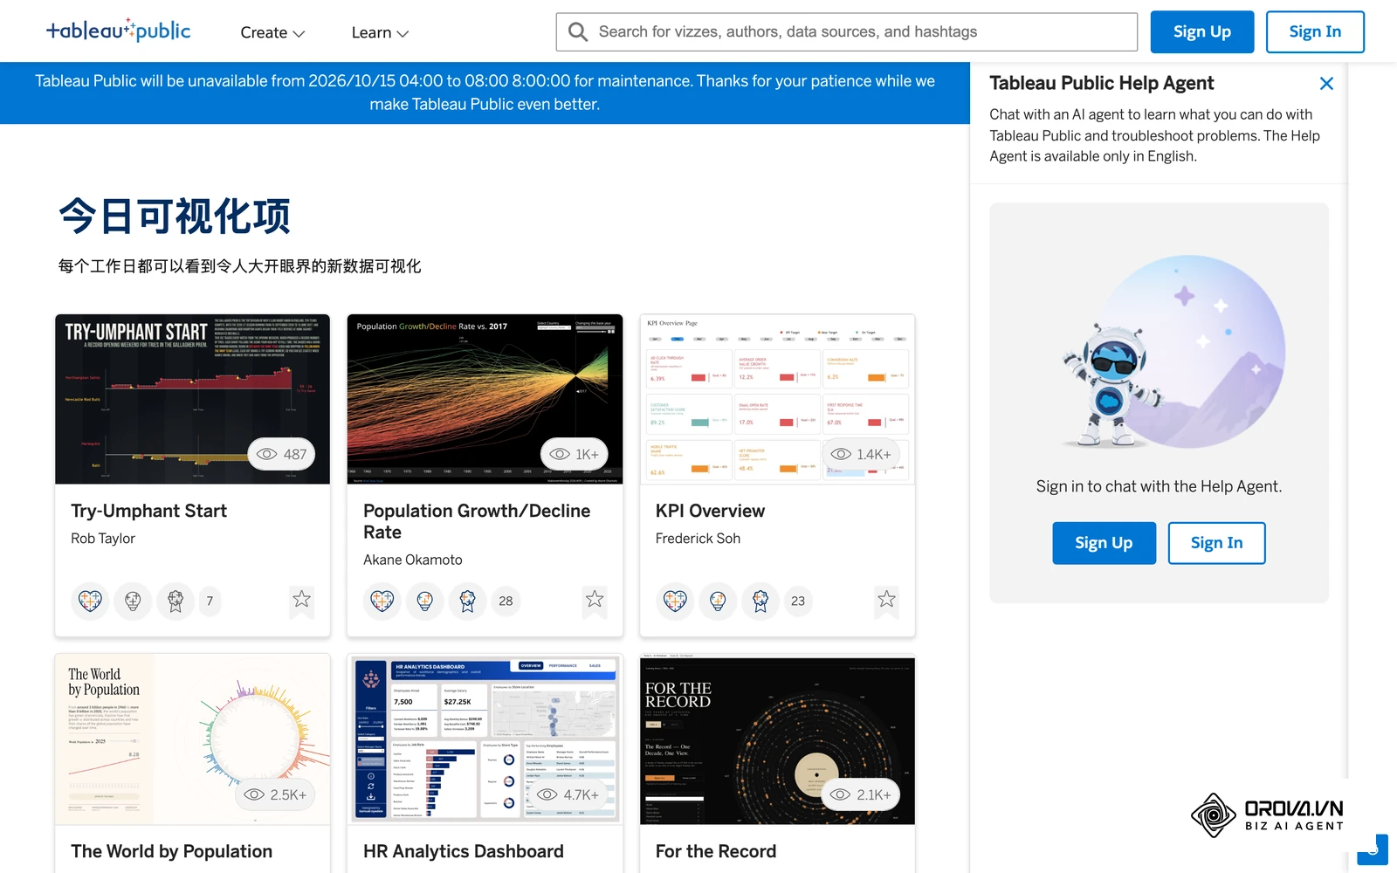Click the Tableau Public logo
This screenshot has height=873, width=1397.
click(x=119, y=31)
